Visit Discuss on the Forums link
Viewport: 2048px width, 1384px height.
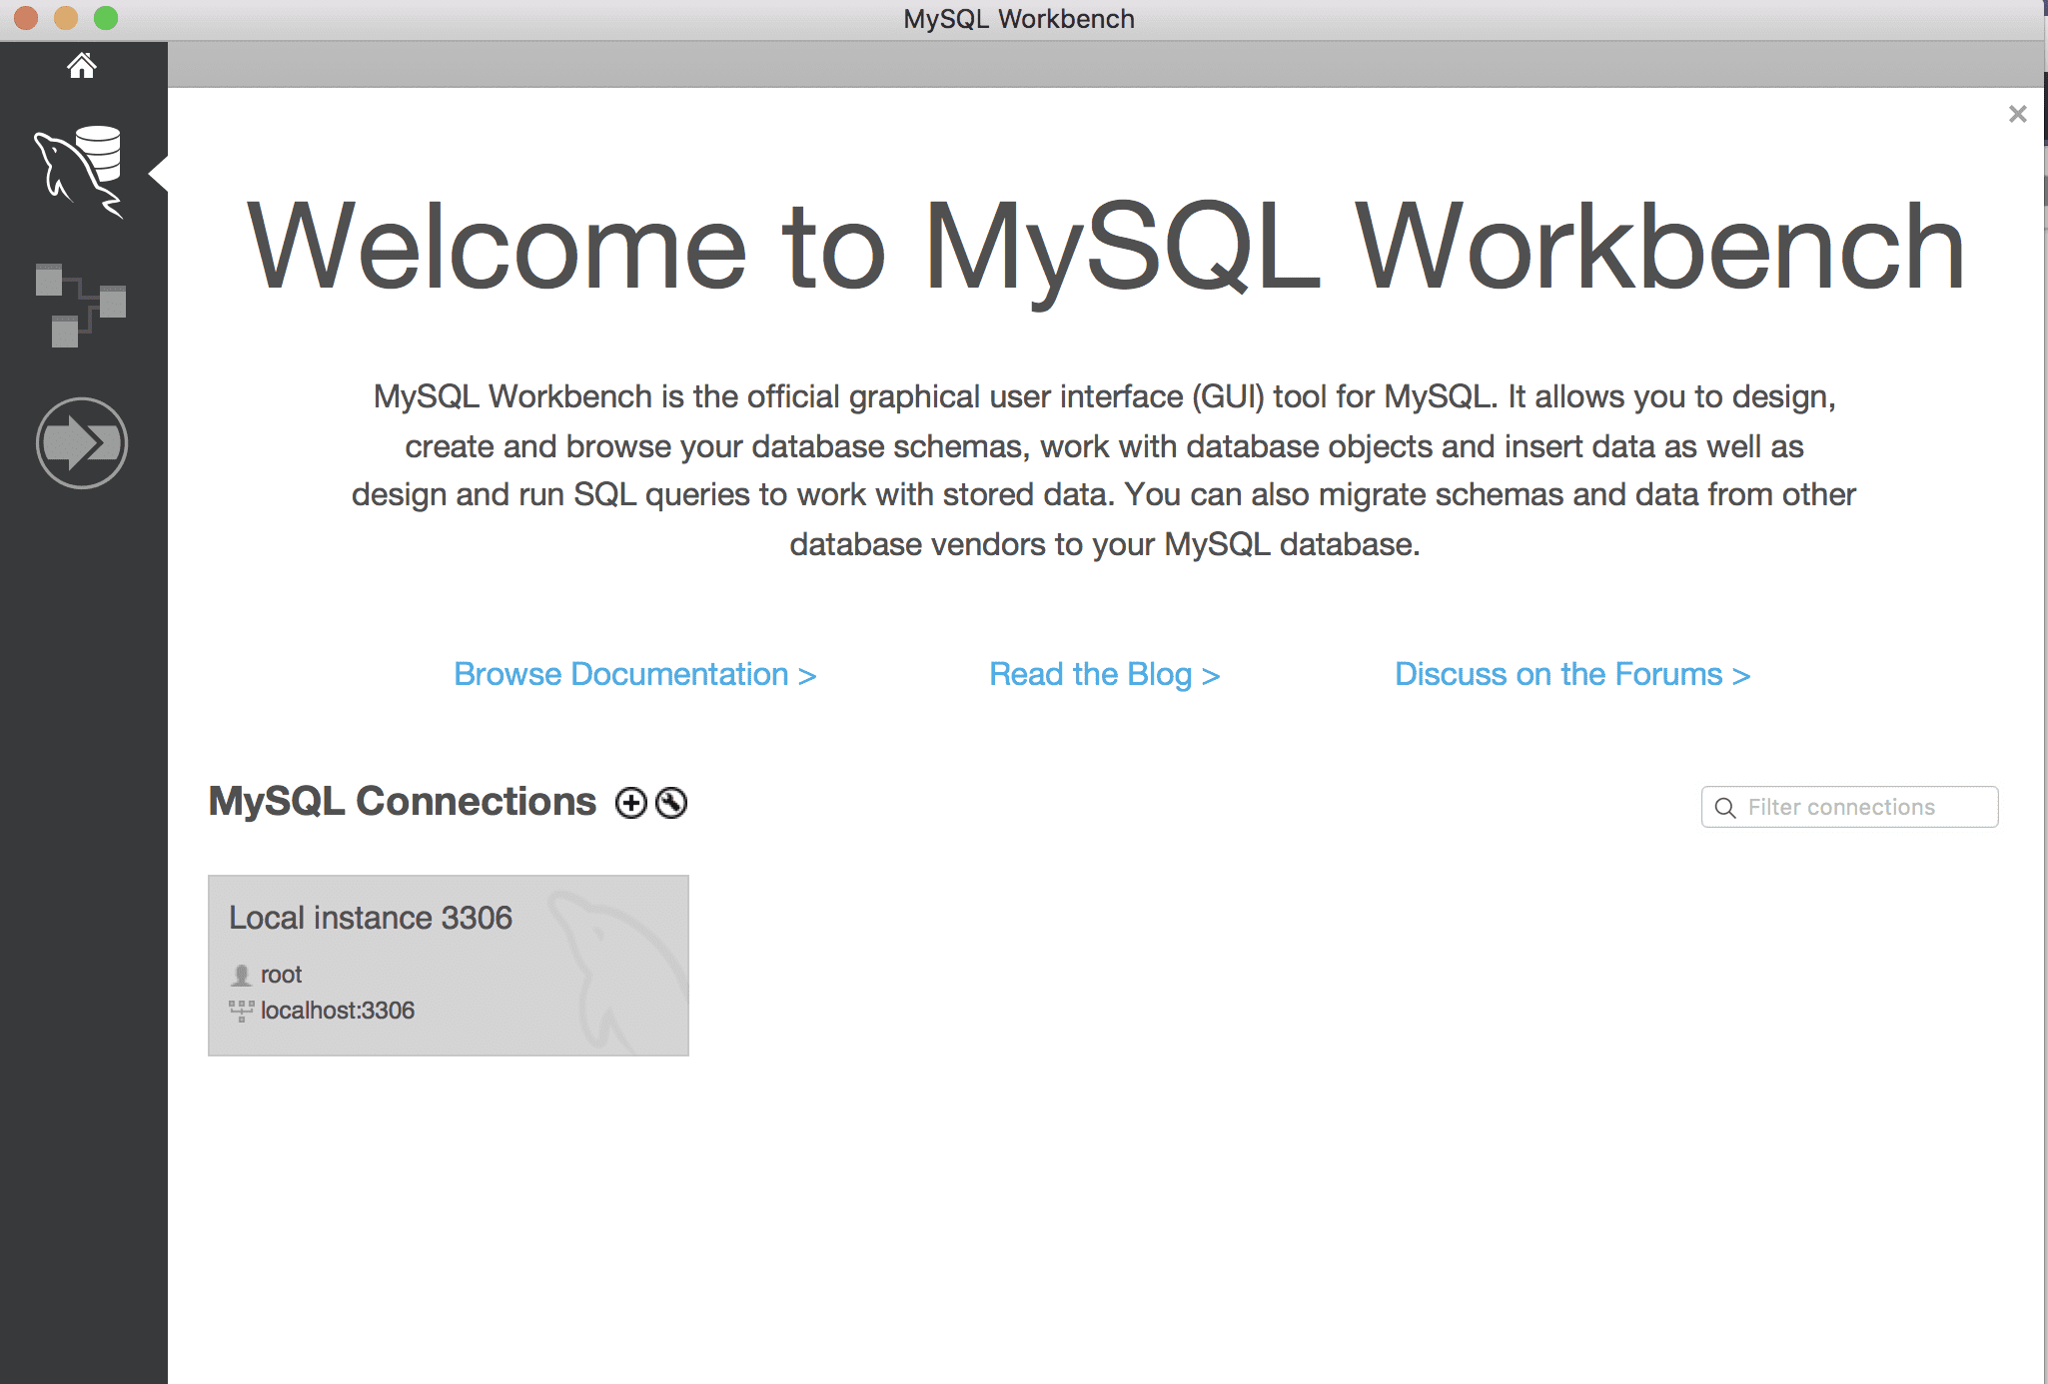(x=1571, y=675)
